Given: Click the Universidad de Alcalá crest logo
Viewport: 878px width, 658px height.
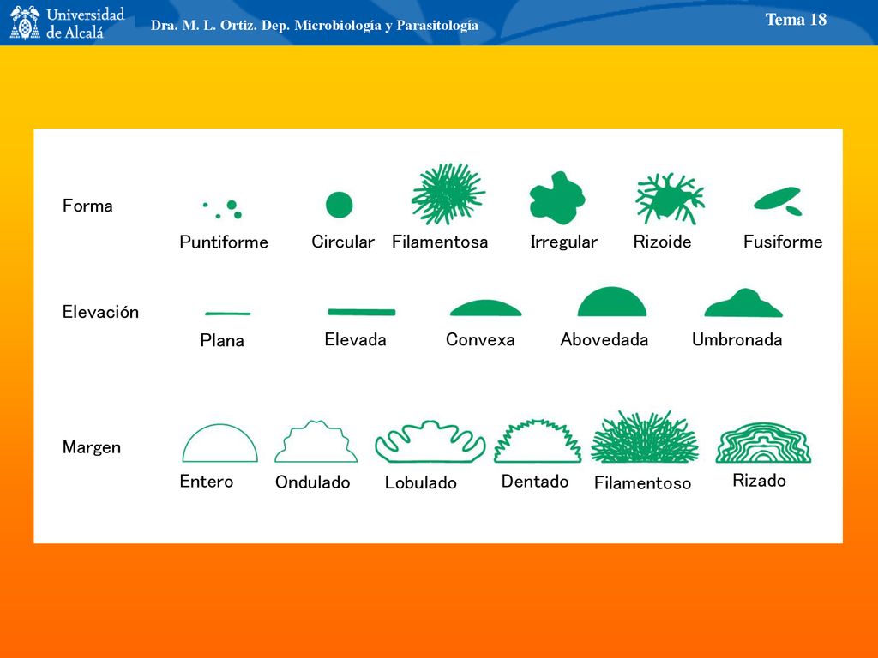Looking at the screenshot, I should 26,22.
